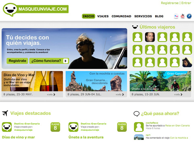The image size is (194, 146).
Task: Click Destino: Gran Canaria on second featured trip
Action: 93,124
